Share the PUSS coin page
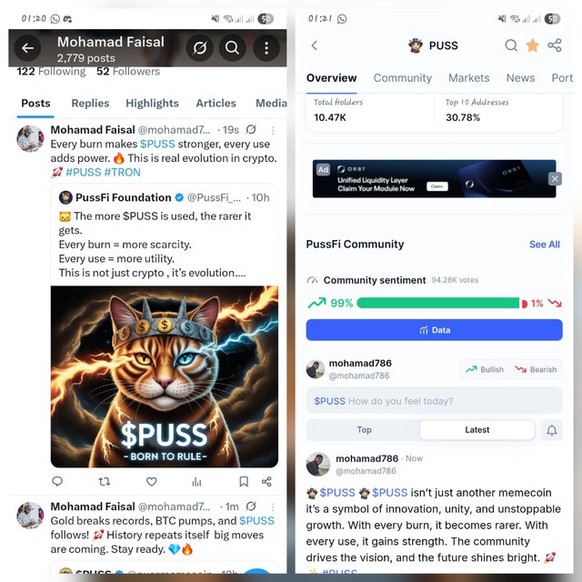This screenshot has width=582, height=582. pos(555,45)
